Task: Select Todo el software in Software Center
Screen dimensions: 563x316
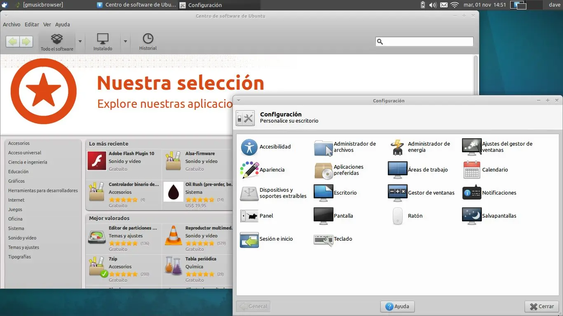Action: (x=57, y=42)
